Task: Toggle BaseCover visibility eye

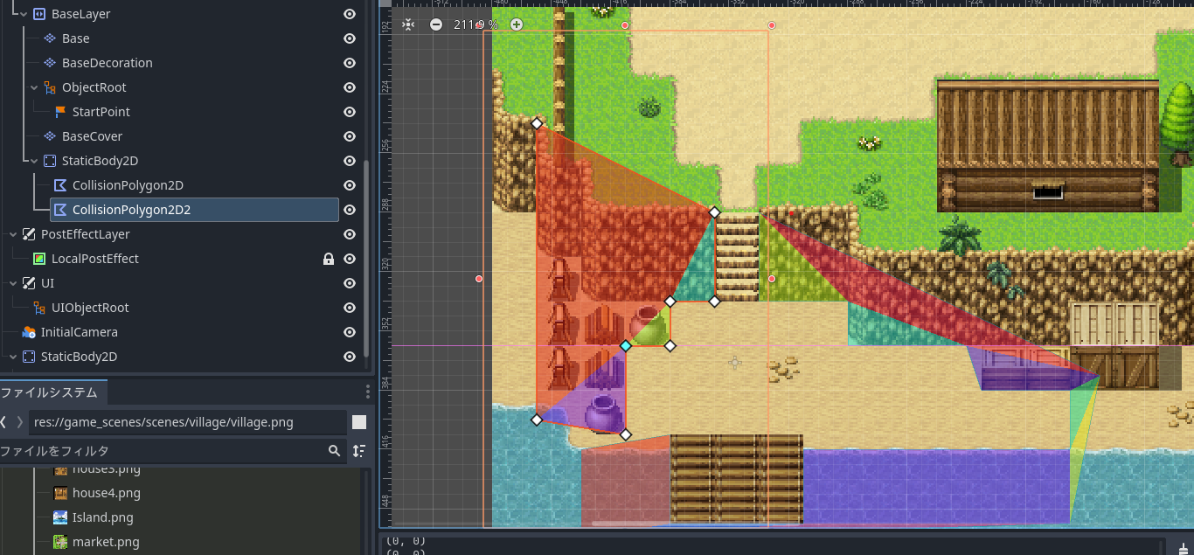Action: [350, 136]
